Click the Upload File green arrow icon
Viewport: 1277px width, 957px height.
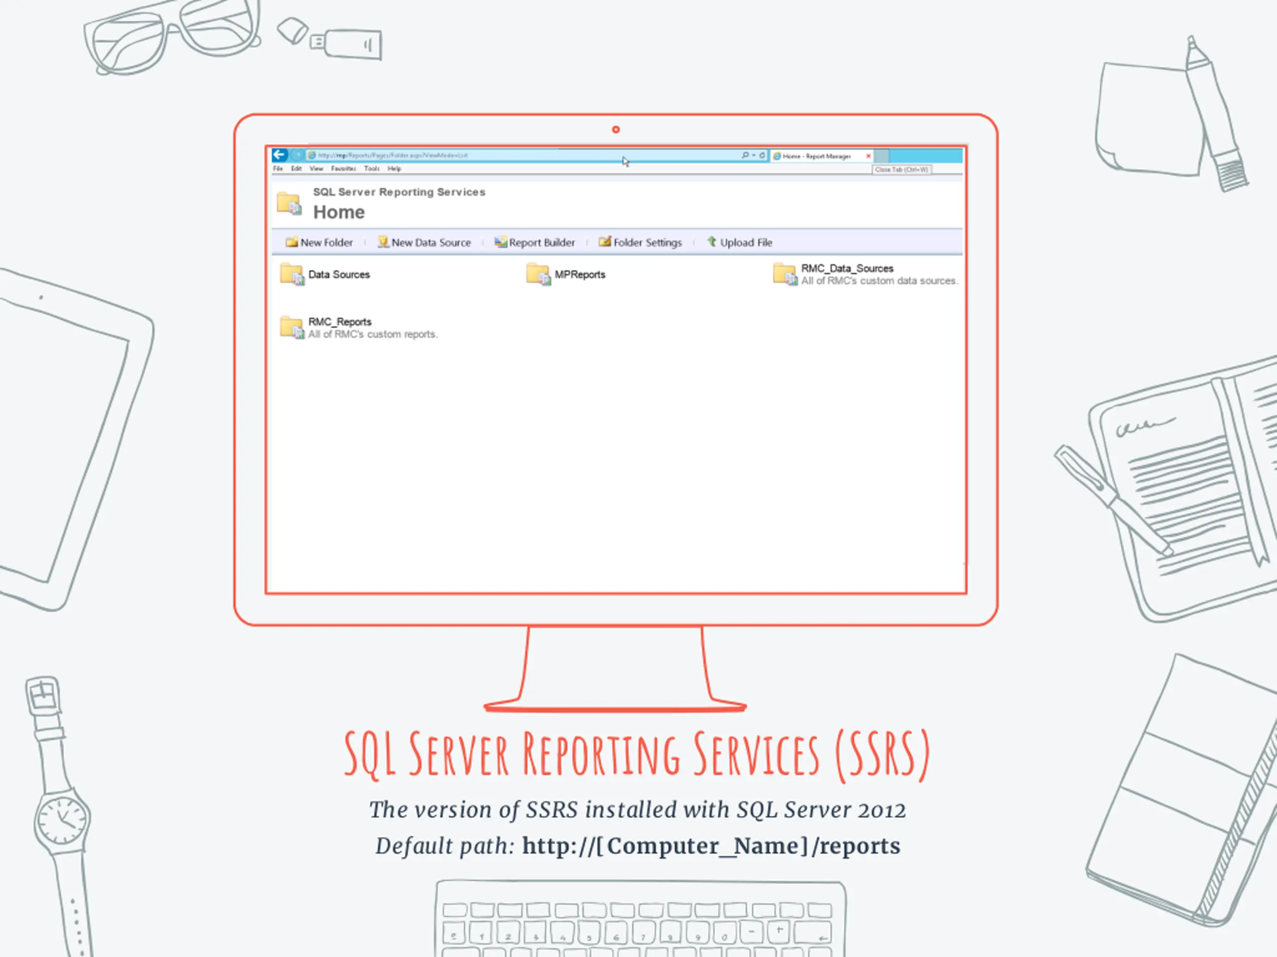tap(711, 241)
